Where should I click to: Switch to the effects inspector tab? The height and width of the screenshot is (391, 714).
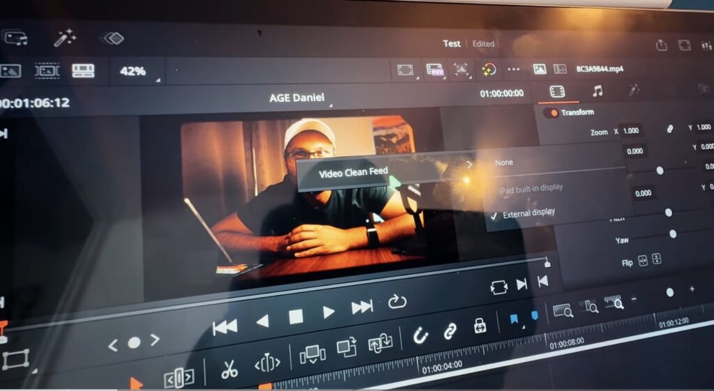tap(633, 90)
